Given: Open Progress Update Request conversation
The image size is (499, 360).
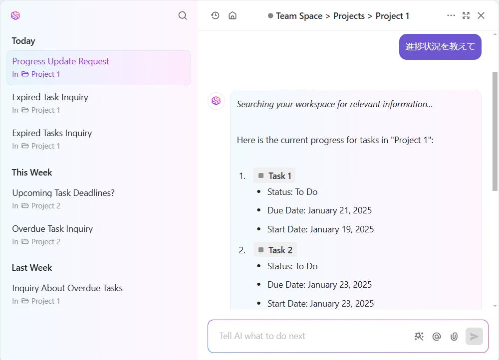Looking at the screenshot, I should (99, 68).
